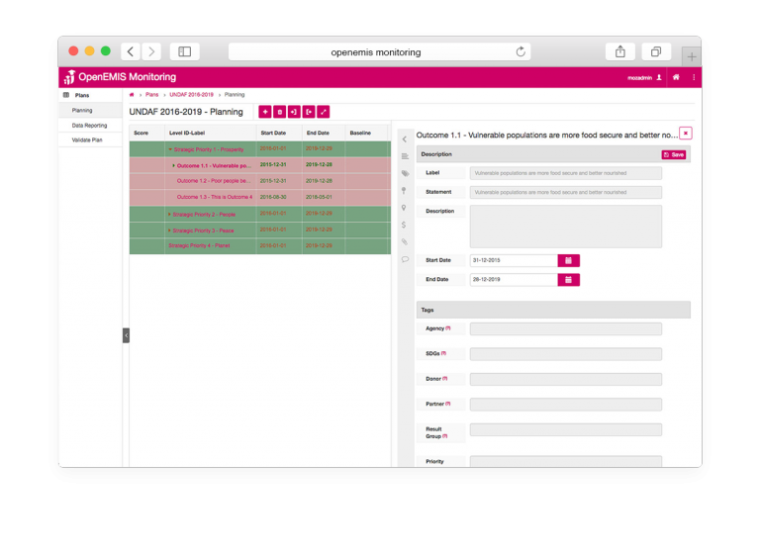760x553 pixels.
Task: Open calendar picker for Start Date
Action: (568, 260)
